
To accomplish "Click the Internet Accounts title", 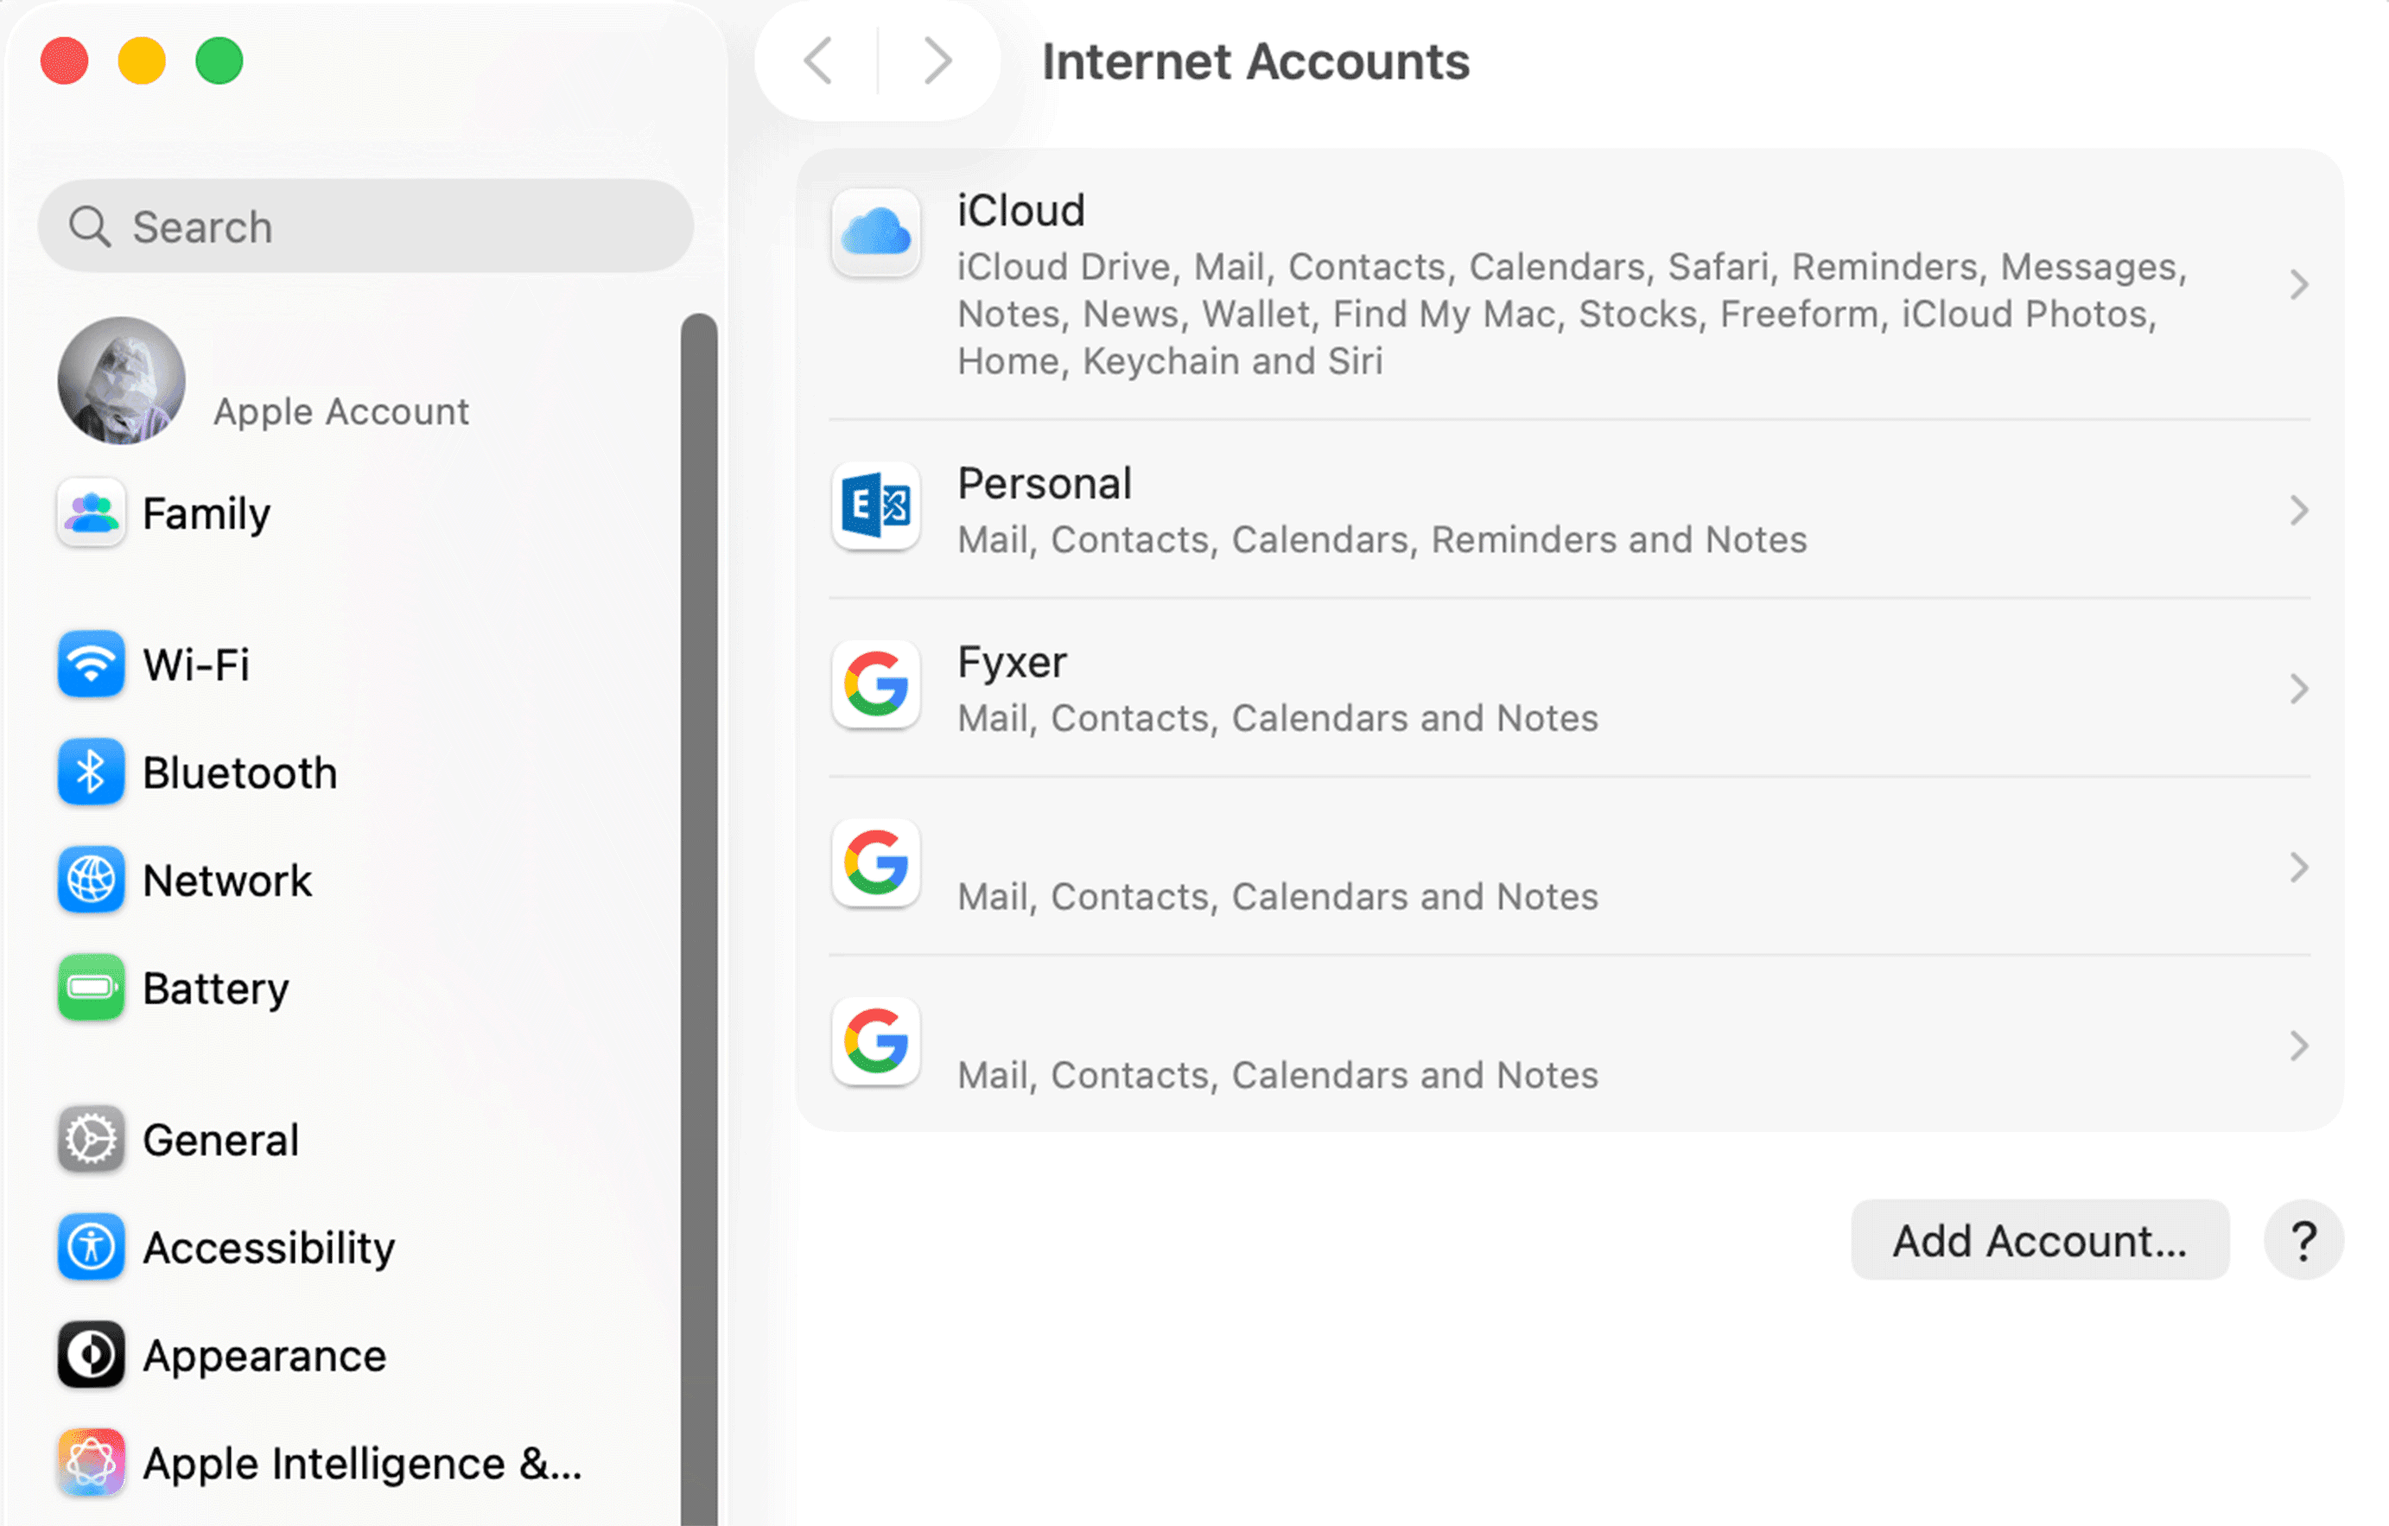I will click(x=1255, y=61).
